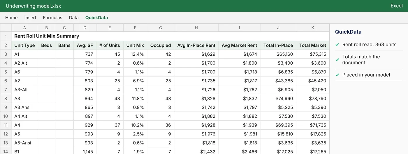The image size is (408, 154).
Task: Click Avg Market Rent value $1,939
Action: tap(239, 125)
